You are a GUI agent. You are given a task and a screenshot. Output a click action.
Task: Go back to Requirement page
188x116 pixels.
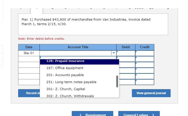(92, 113)
